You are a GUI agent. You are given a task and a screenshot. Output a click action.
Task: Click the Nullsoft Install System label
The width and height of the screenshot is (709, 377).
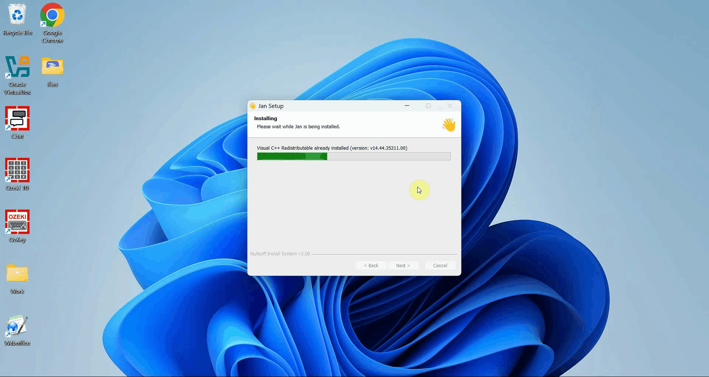280,254
